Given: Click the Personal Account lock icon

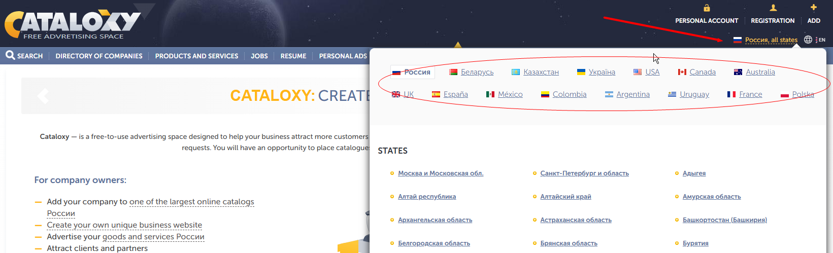Looking at the screenshot, I should [707, 8].
